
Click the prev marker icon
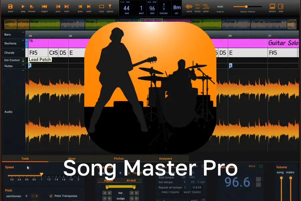tap(80, 7)
